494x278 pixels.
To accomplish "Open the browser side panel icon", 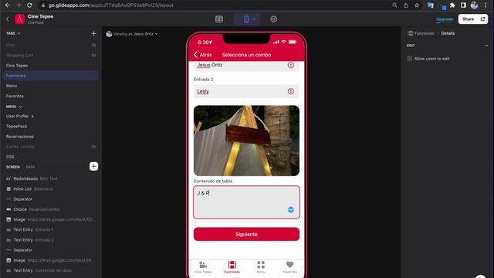I will pos(463,5).
